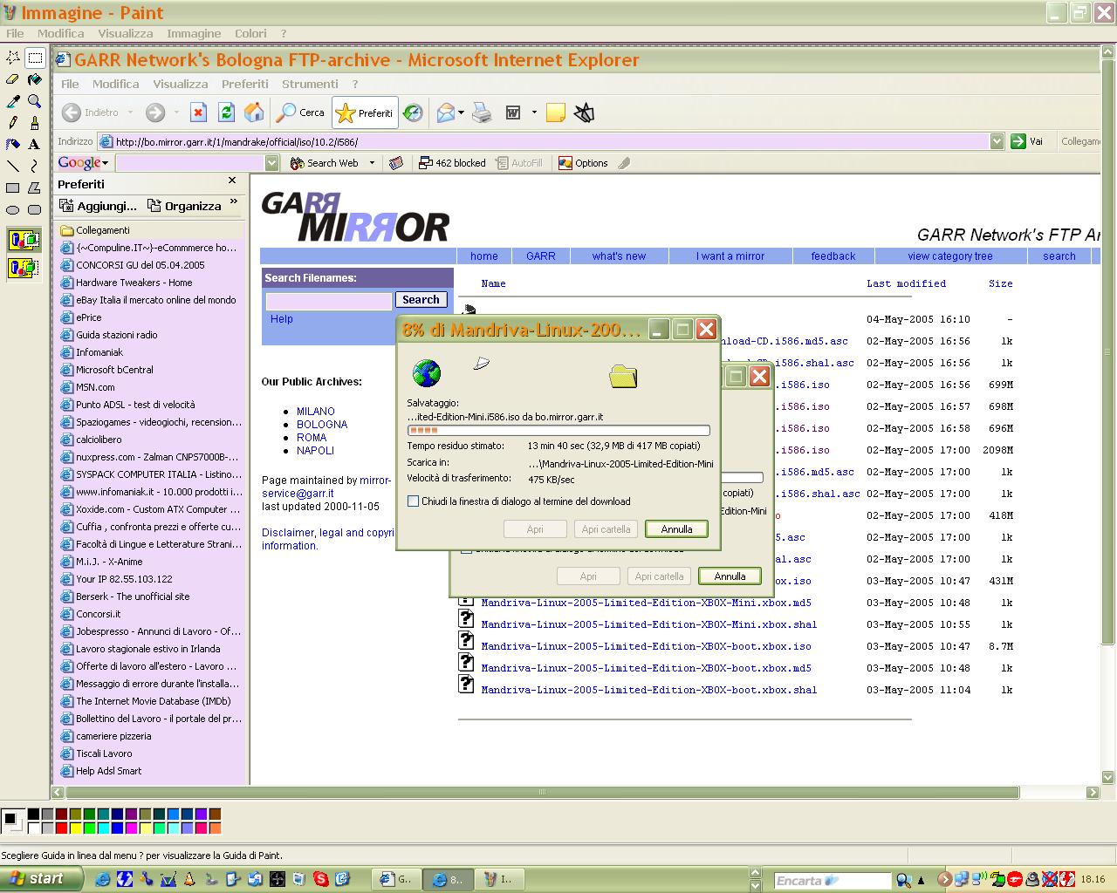This screenshot has height=893, width=1117.
Task: Click Annulla in the front download dialog
Action: pyautogui.click(x=676, y=529)
